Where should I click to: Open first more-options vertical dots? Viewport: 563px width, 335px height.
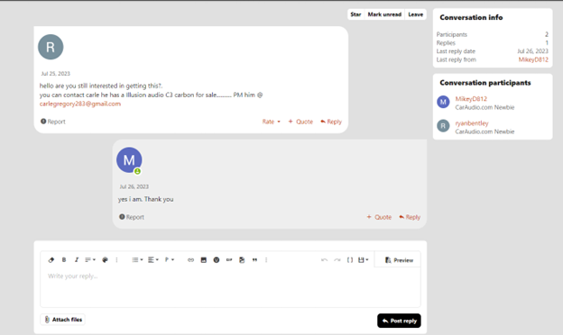click(x=116, y=259)
